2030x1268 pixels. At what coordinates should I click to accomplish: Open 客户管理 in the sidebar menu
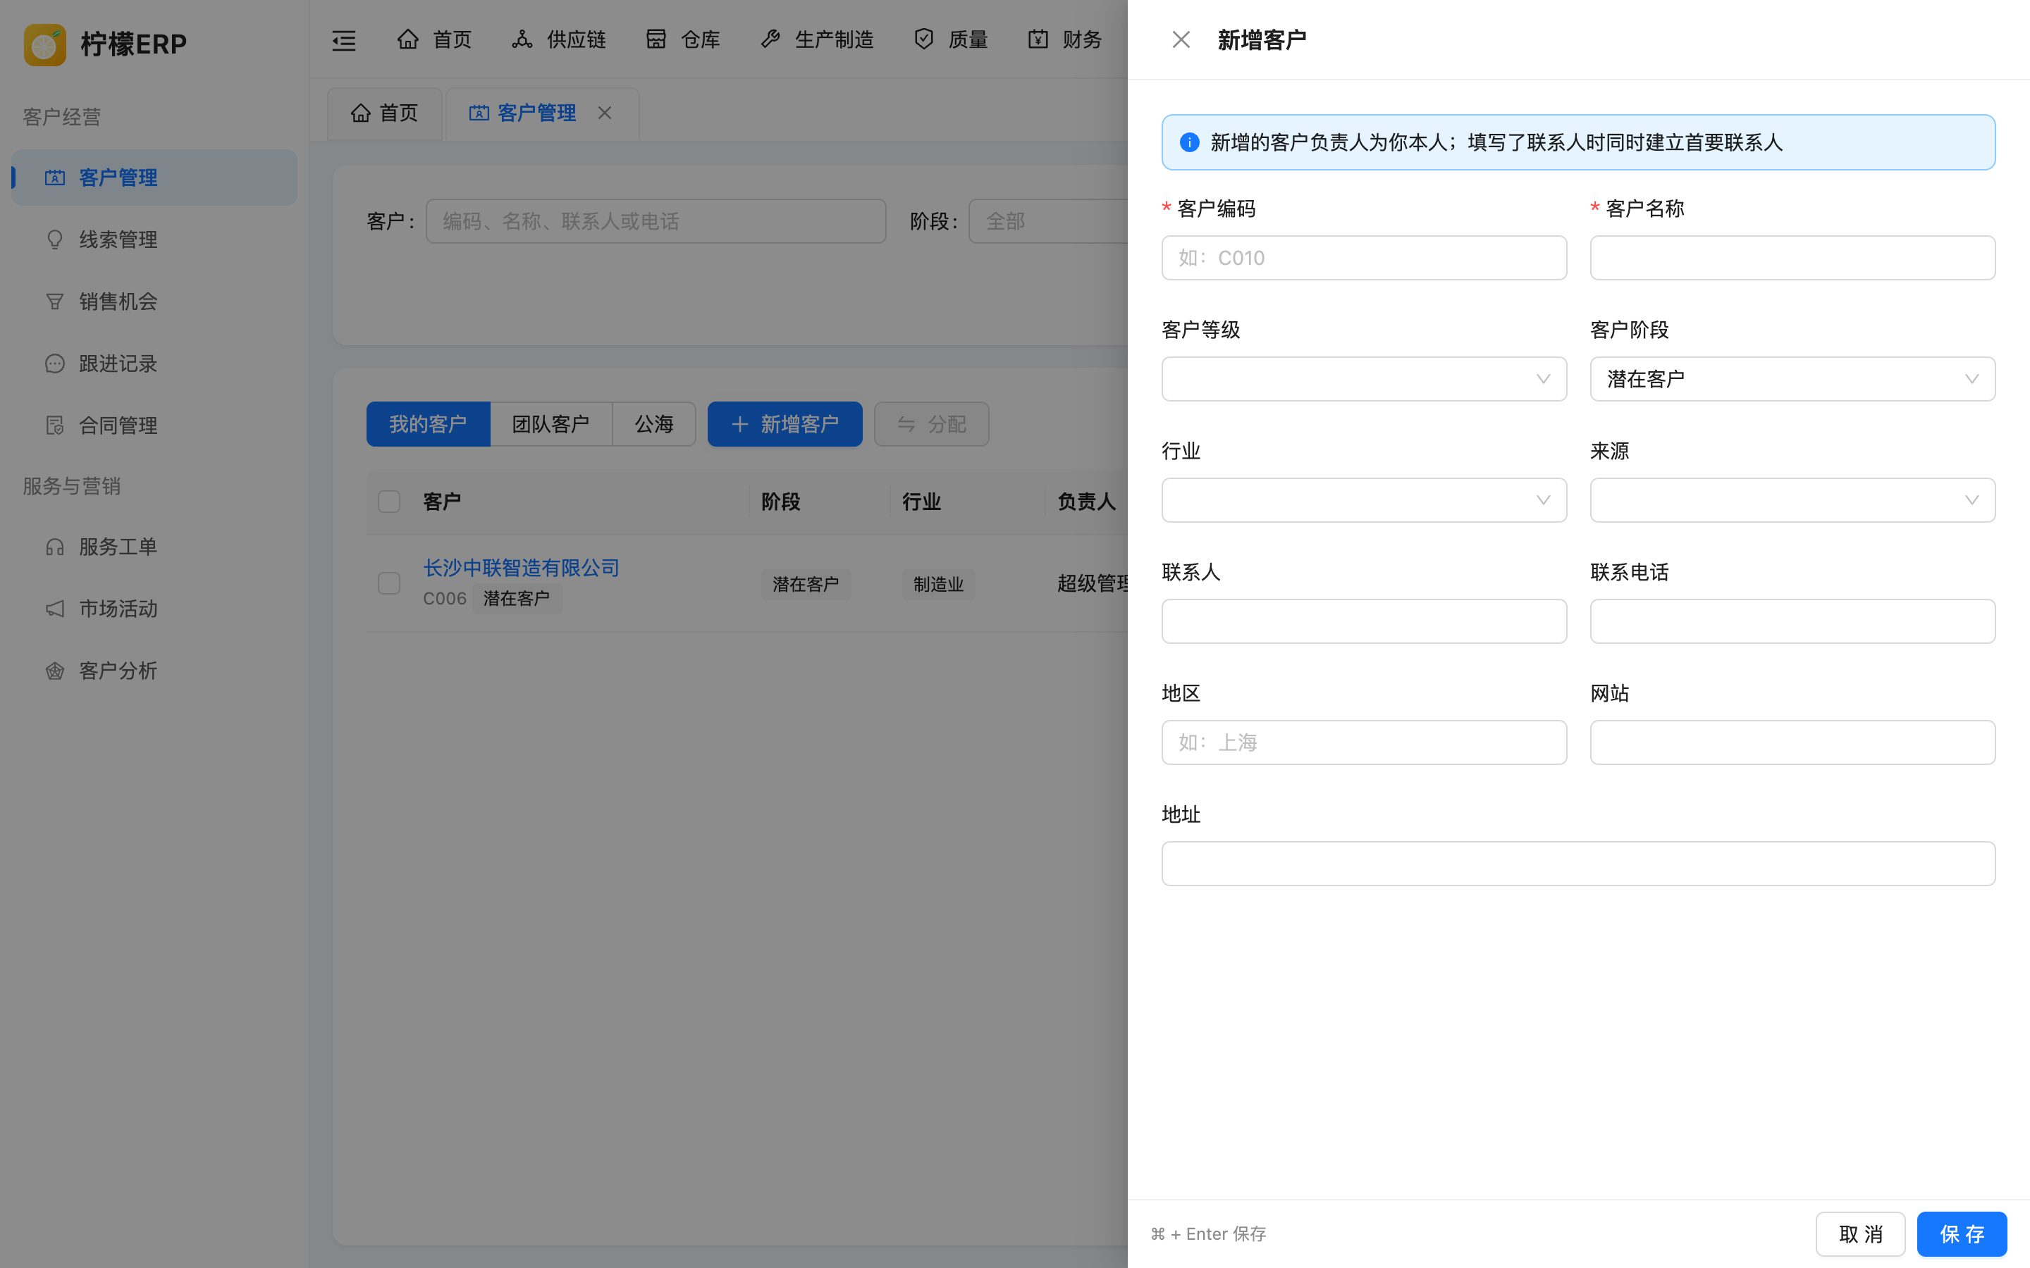154,178
